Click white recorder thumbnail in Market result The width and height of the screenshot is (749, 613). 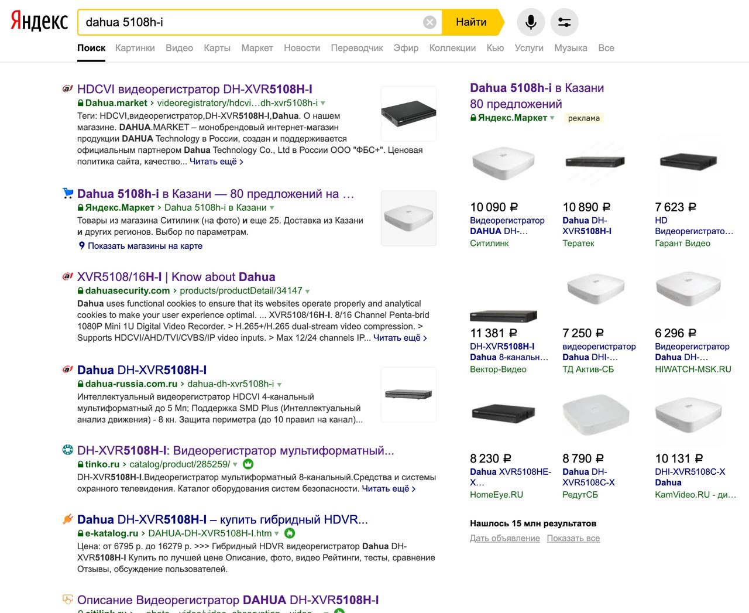(x=408, y=218)
